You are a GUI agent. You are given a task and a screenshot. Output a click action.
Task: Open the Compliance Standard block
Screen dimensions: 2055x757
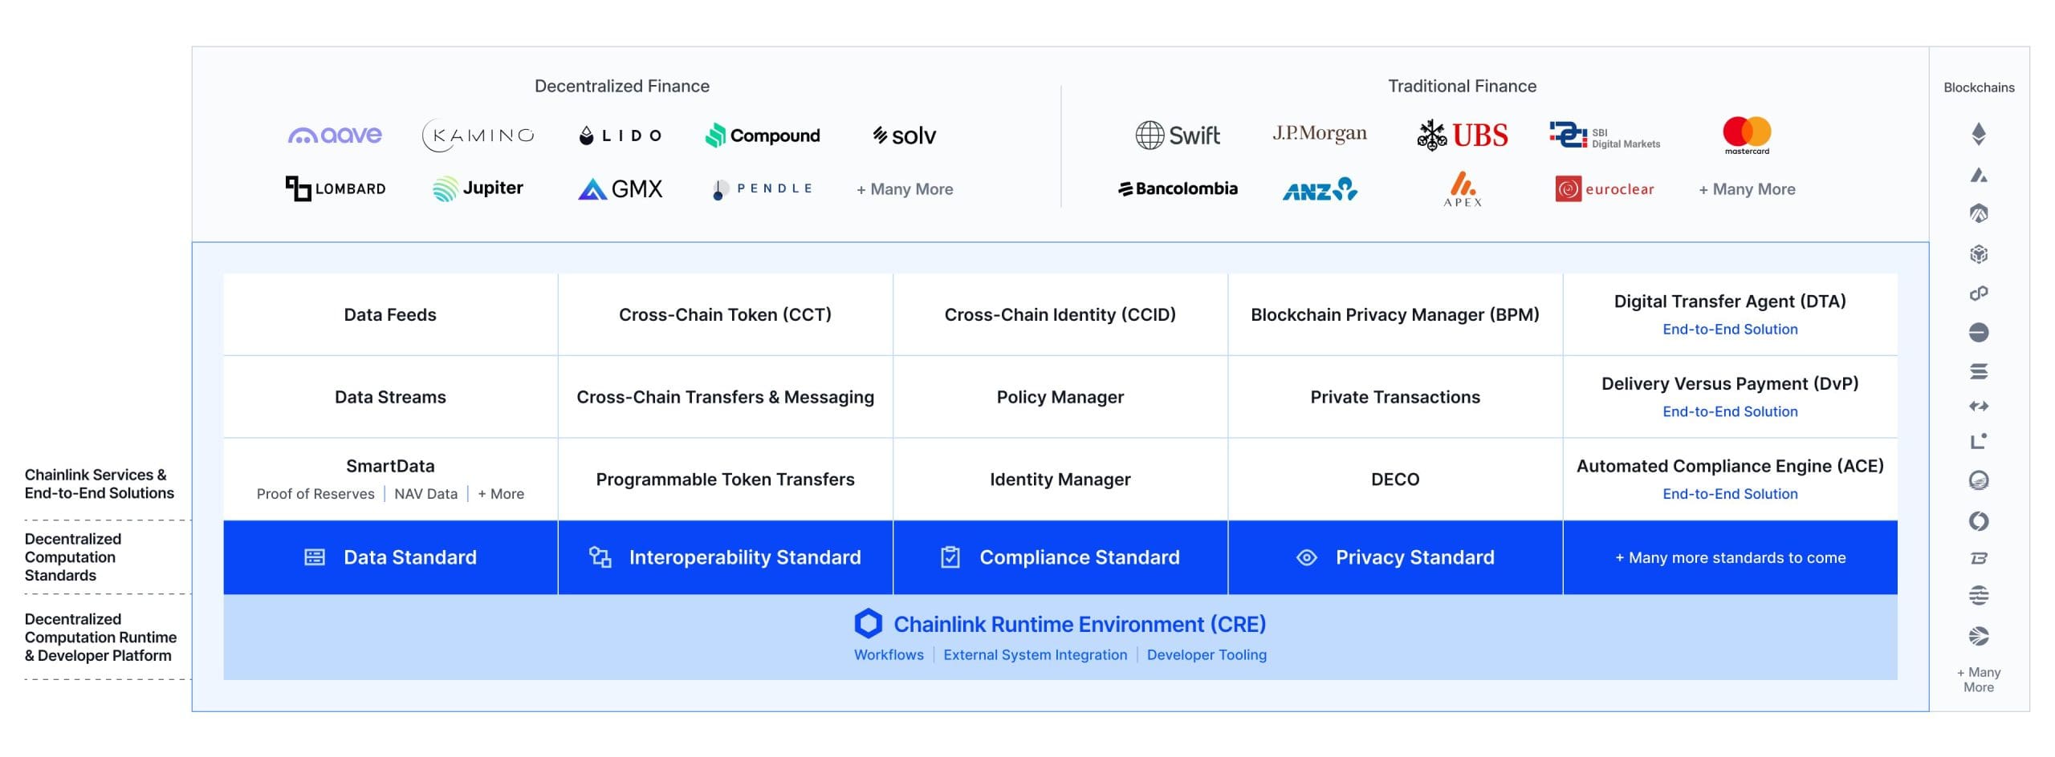tap(1060, 557)
